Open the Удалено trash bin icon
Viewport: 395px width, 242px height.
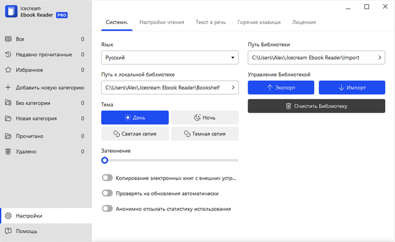pos(8,151)
